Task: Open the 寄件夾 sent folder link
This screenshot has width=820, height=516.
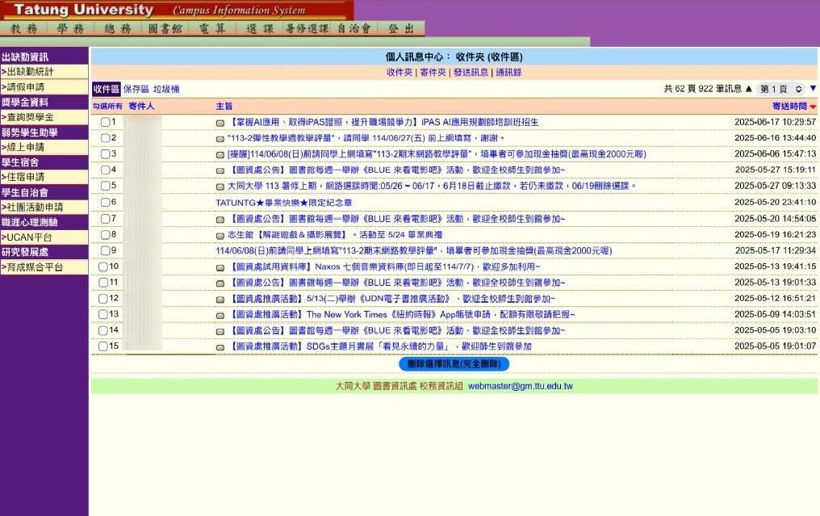Action: pyautogui.click(x=433, y=72)
